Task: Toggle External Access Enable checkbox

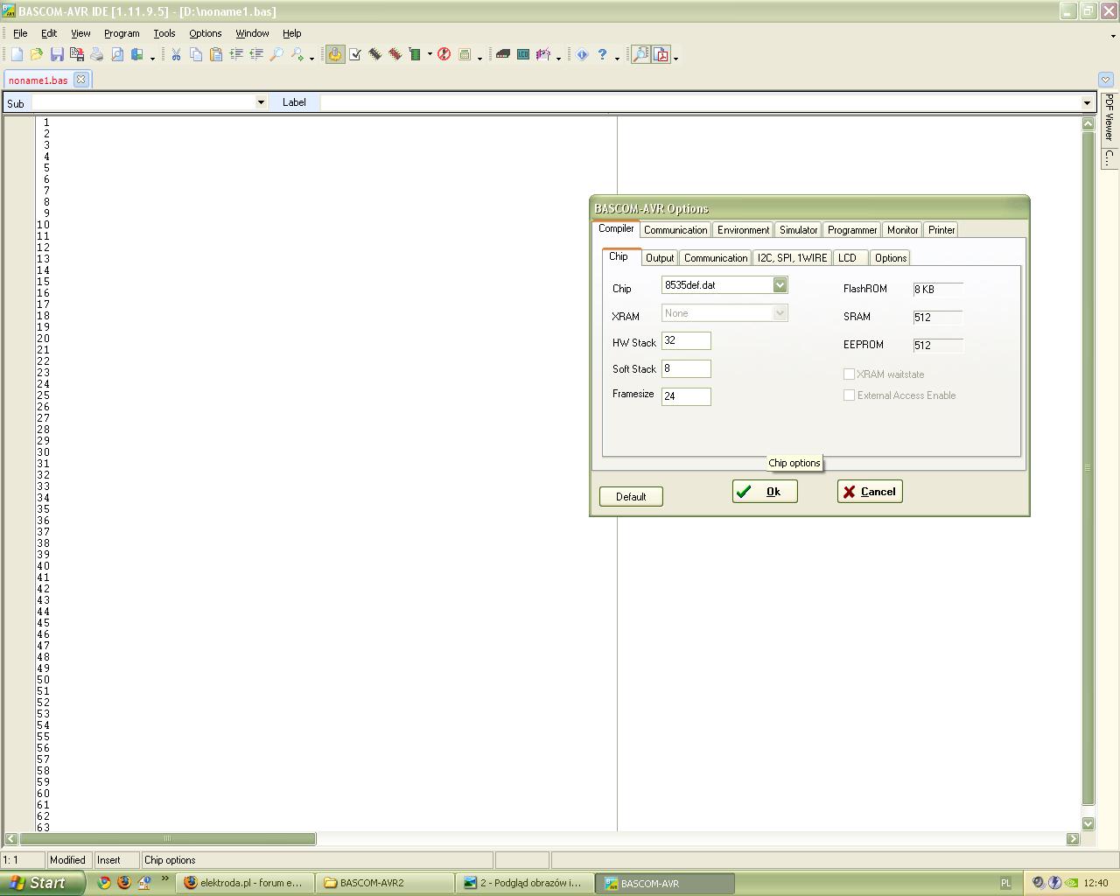Action: pos(849,395)
